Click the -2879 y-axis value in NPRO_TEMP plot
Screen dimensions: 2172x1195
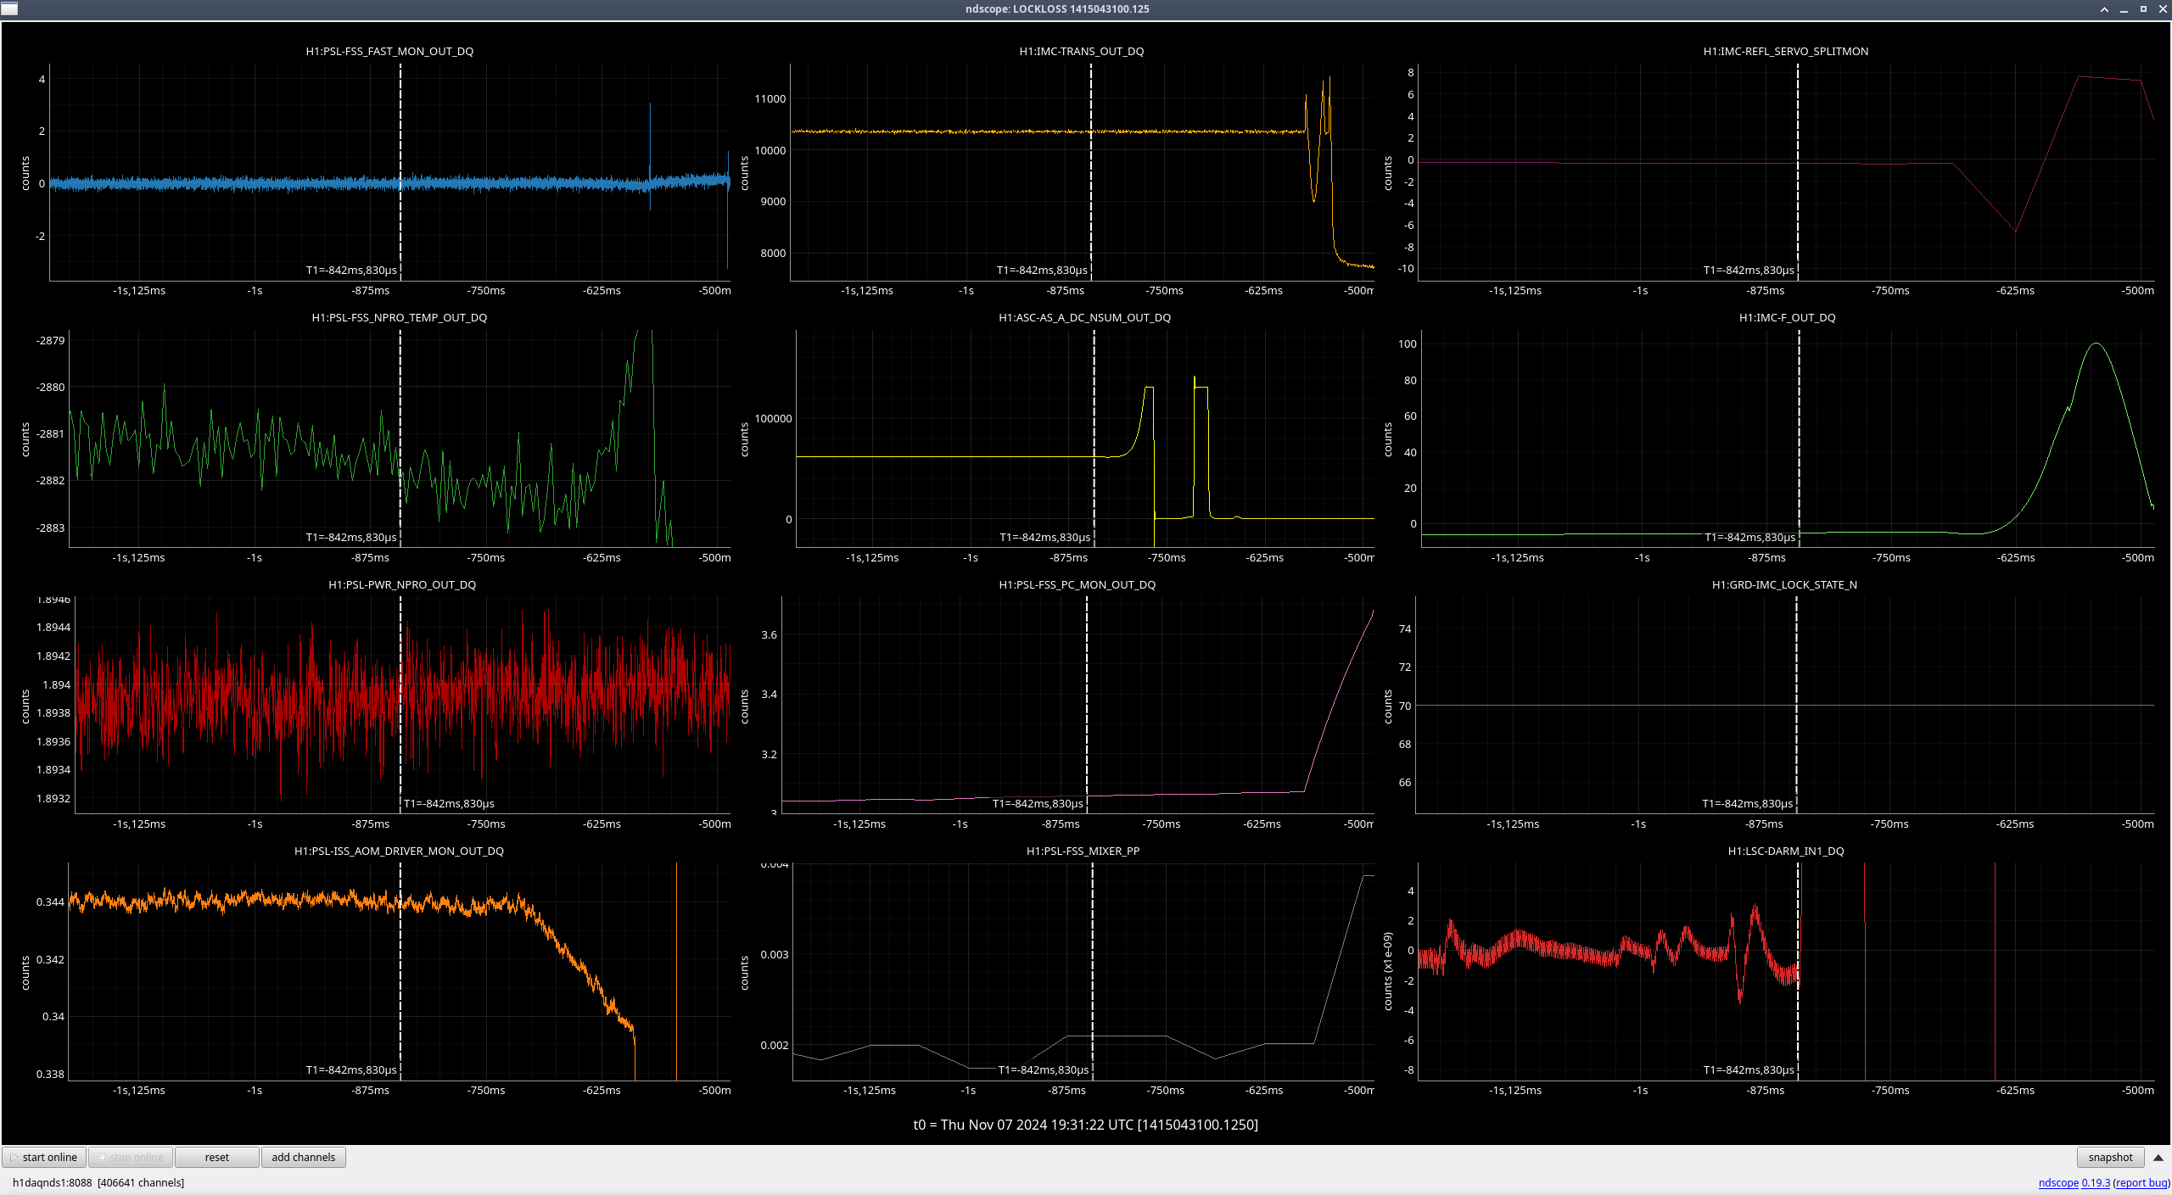coord(50,340)
